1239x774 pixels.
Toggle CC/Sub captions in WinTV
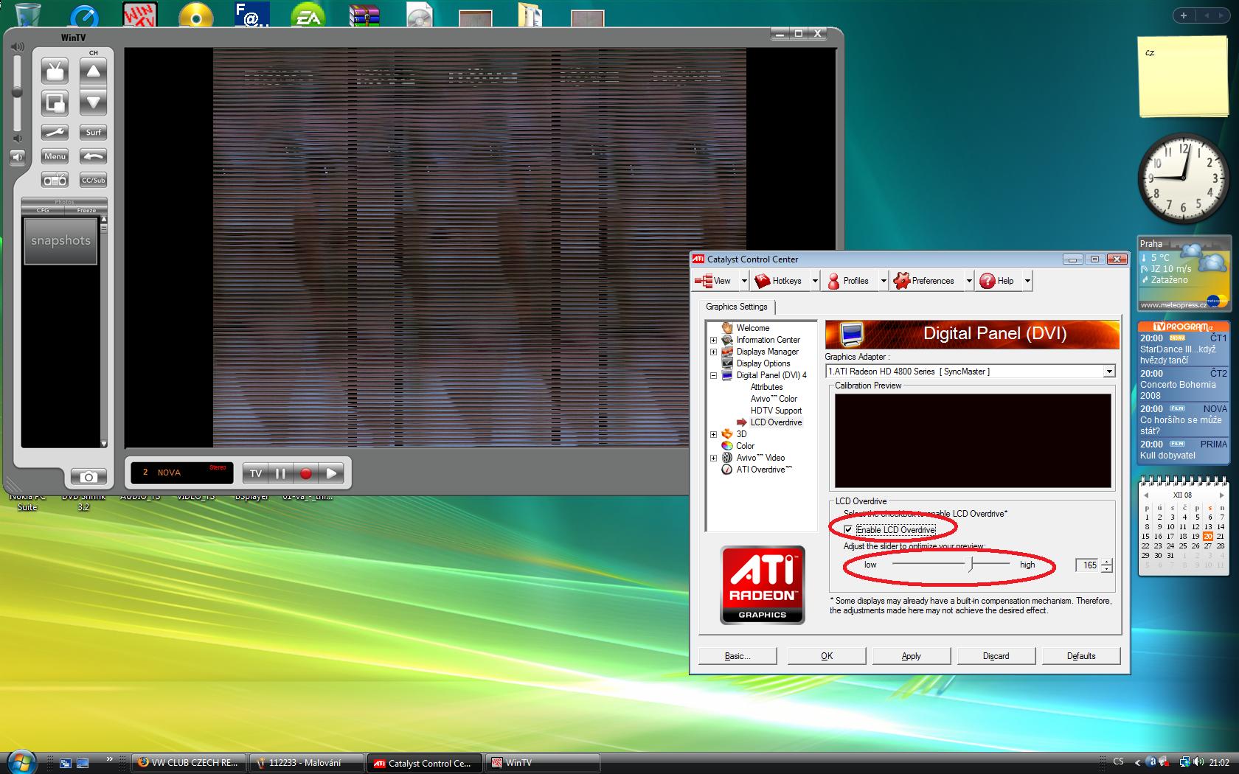click(93, 180)
